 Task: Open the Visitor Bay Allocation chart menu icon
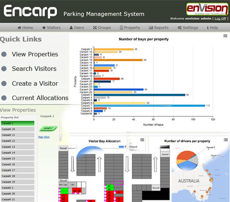[142, 140]
